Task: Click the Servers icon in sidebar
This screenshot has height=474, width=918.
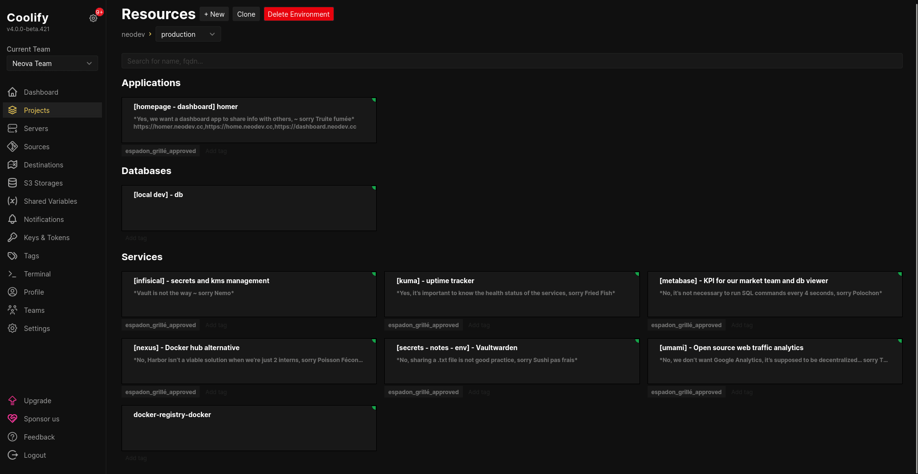Action: tap(12, 129)
